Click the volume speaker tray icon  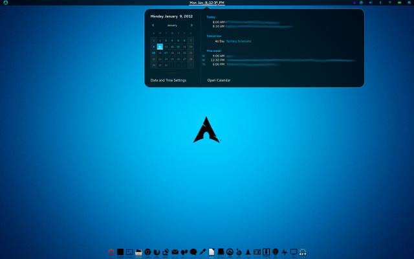[x=371, y=3]
